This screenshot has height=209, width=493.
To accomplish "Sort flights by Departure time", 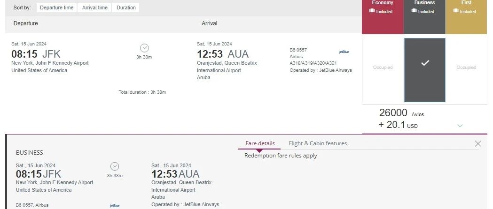I will coord(56,7).
